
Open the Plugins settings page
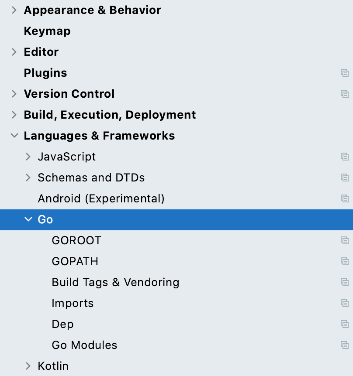coord(45,73)
